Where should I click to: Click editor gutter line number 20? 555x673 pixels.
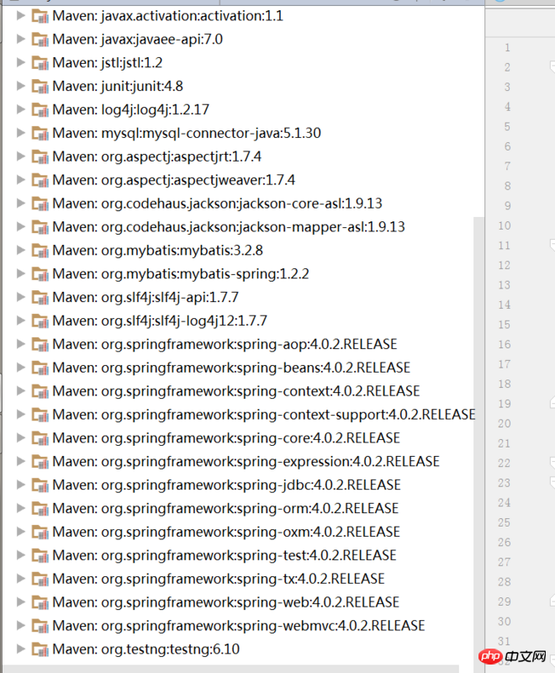505,424
